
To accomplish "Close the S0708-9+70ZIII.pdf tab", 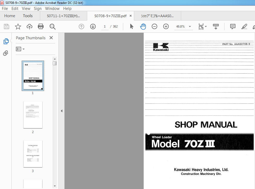I will pos(131,16).
